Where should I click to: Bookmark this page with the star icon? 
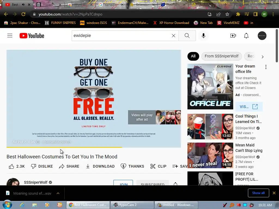point(227,14)
